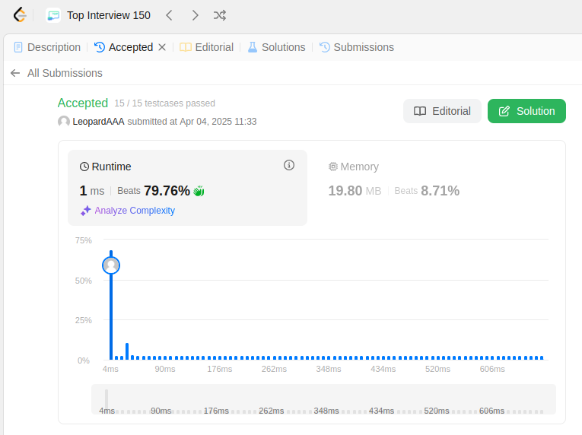The height and width of the screenshot is (435, 582).
Task: Click the range slider handle below chart
Action: pyautogui.click(x=107, y=400)
